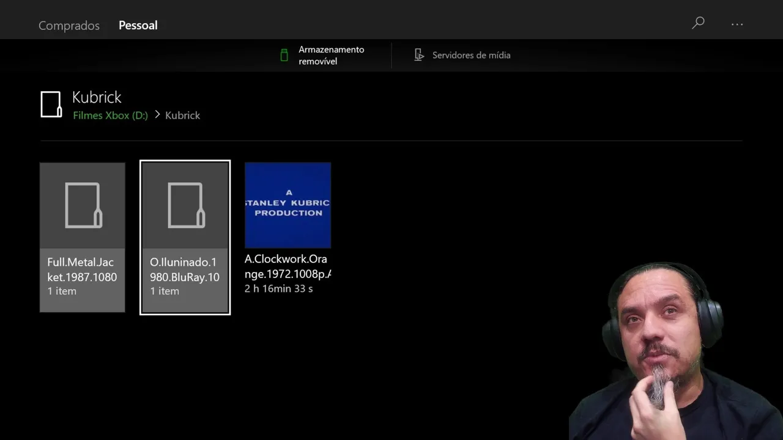Open Full.Metal.Jacket.1987.1080 folder name
The width and height of the screenshot is (783, 440).
point(82,269)
